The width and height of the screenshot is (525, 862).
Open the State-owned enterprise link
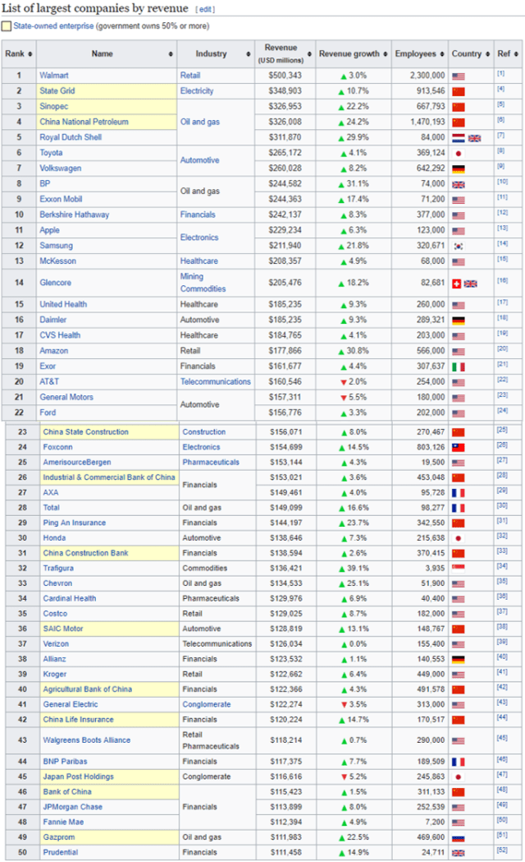(x=53, y=25)
